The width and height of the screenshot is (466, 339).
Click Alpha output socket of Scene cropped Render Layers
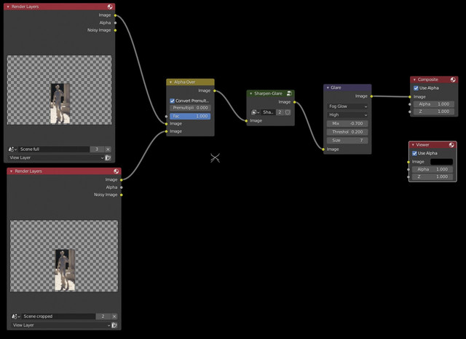(122, 187)
